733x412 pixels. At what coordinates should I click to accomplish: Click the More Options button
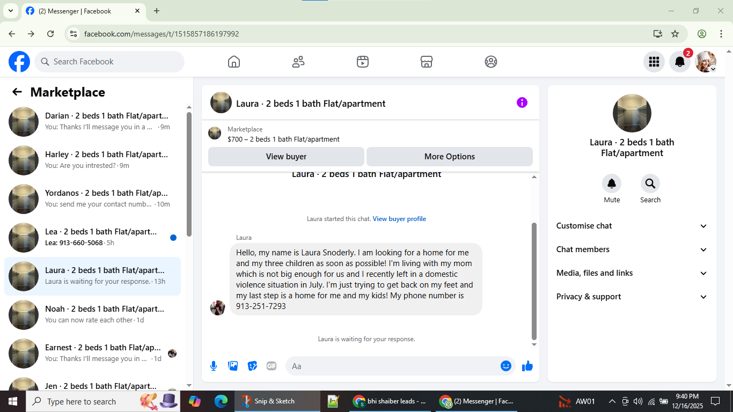point(450,157)
